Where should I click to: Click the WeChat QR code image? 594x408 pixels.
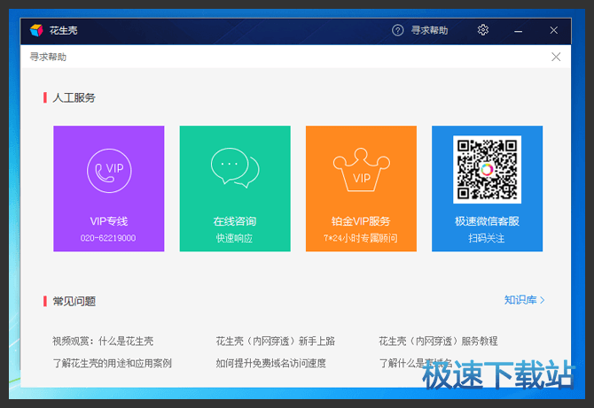488,169
